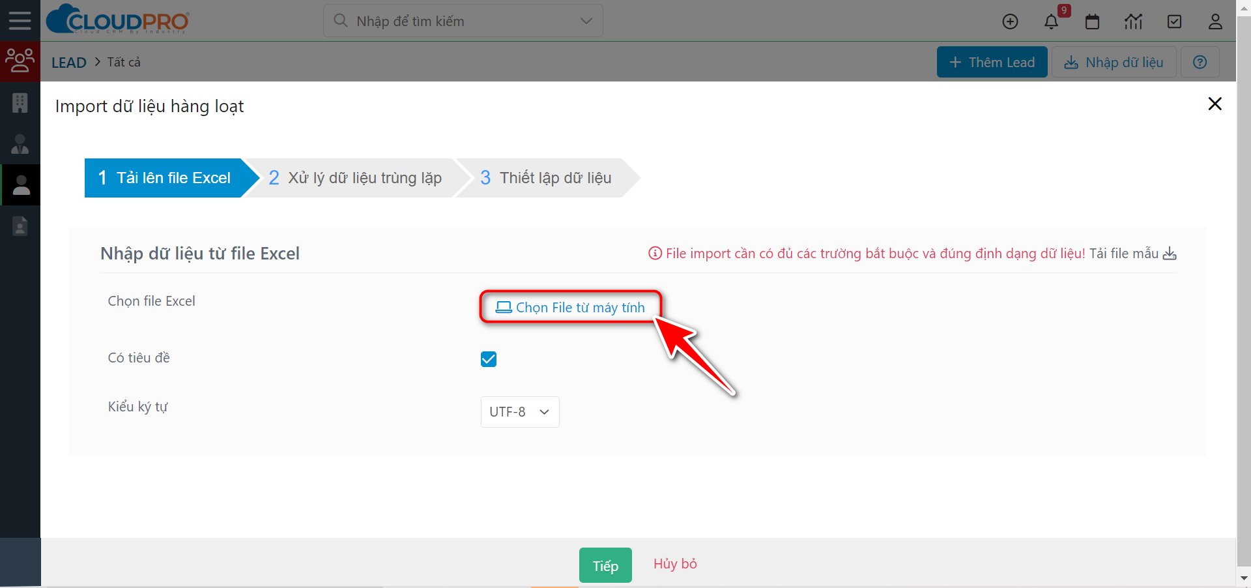Open the user profile icon
Image resolution: width=1251 pixels, height=588 pixels.
(x=1215, y=22)
